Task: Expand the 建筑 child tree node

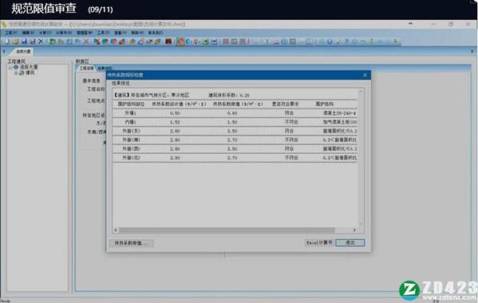Action: click(x=16, y=73)
